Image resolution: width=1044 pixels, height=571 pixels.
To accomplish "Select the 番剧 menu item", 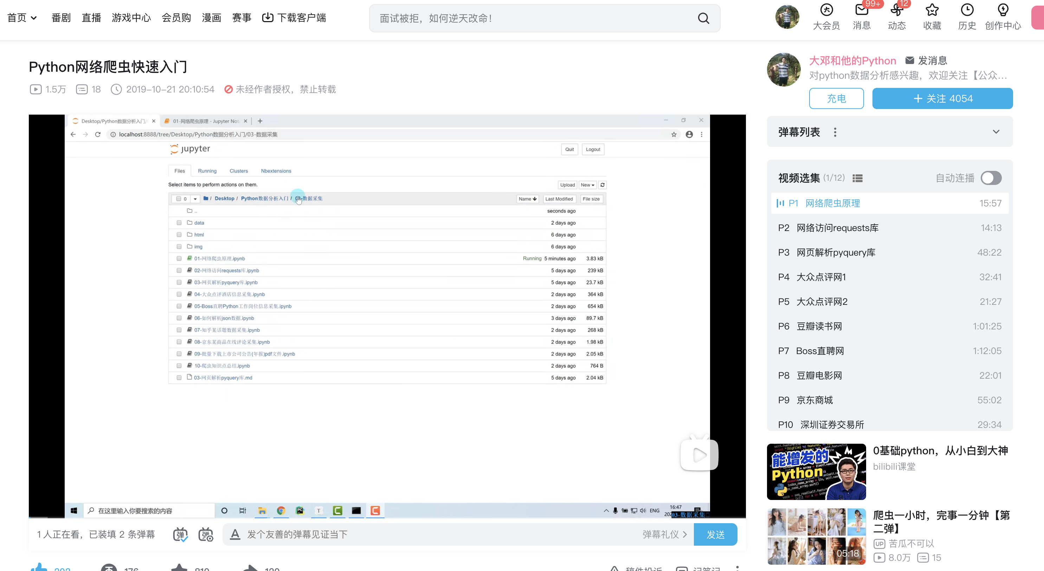I will [x=61, y=18].
